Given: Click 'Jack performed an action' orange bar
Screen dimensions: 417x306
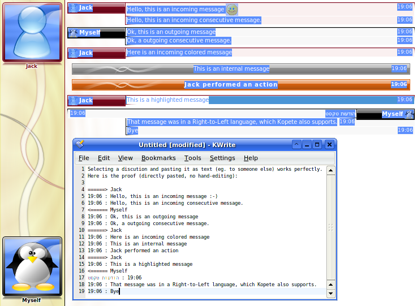Looking at the screenshot, I should click(240, 85).
